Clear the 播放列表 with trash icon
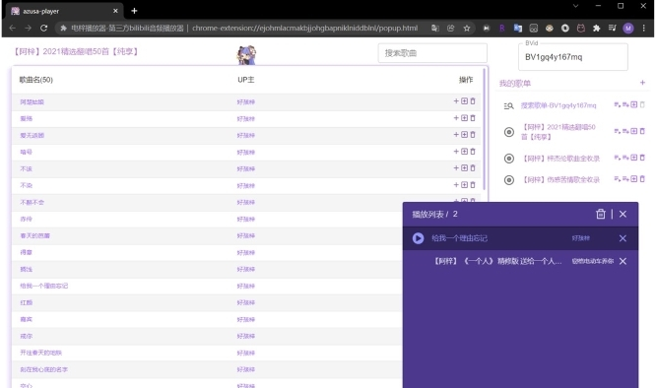 tap(601, 214)
